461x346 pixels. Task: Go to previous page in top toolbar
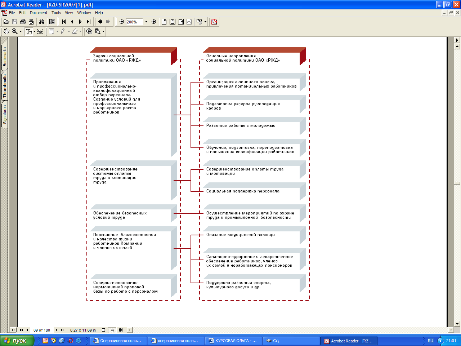72,22
